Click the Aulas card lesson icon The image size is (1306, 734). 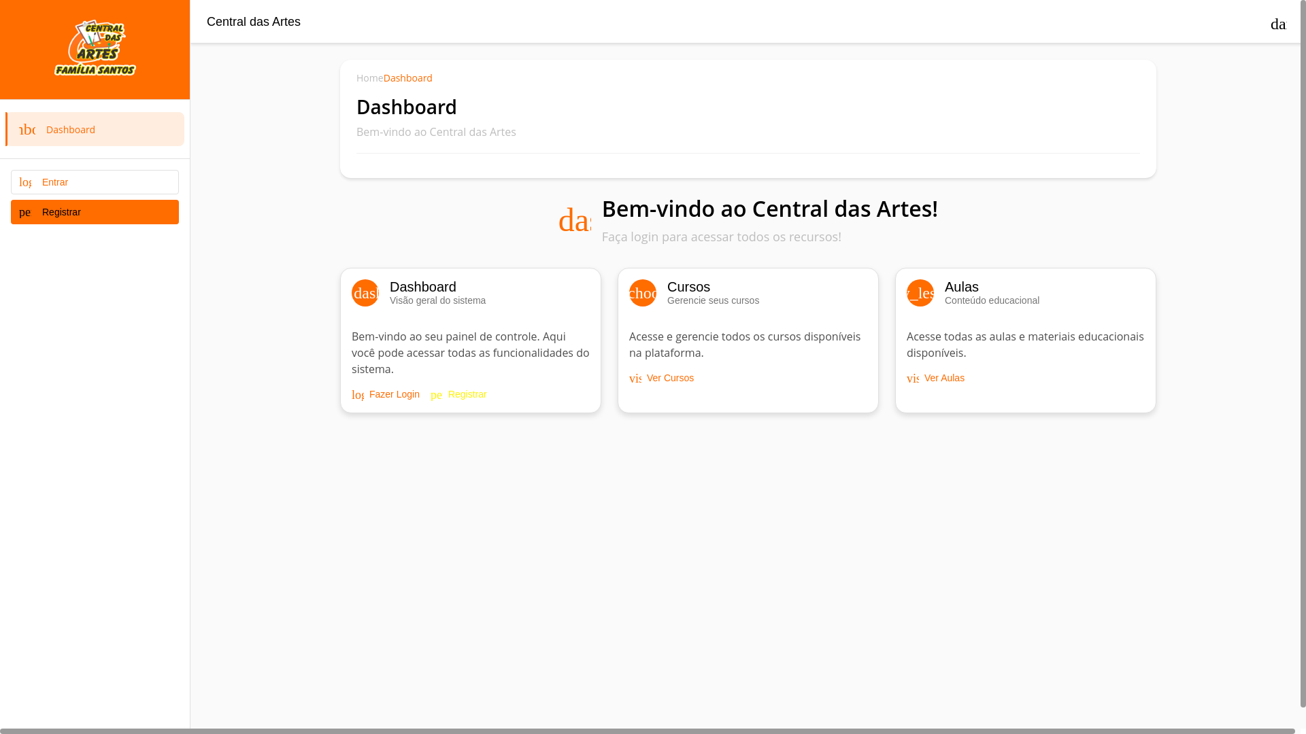920,293
